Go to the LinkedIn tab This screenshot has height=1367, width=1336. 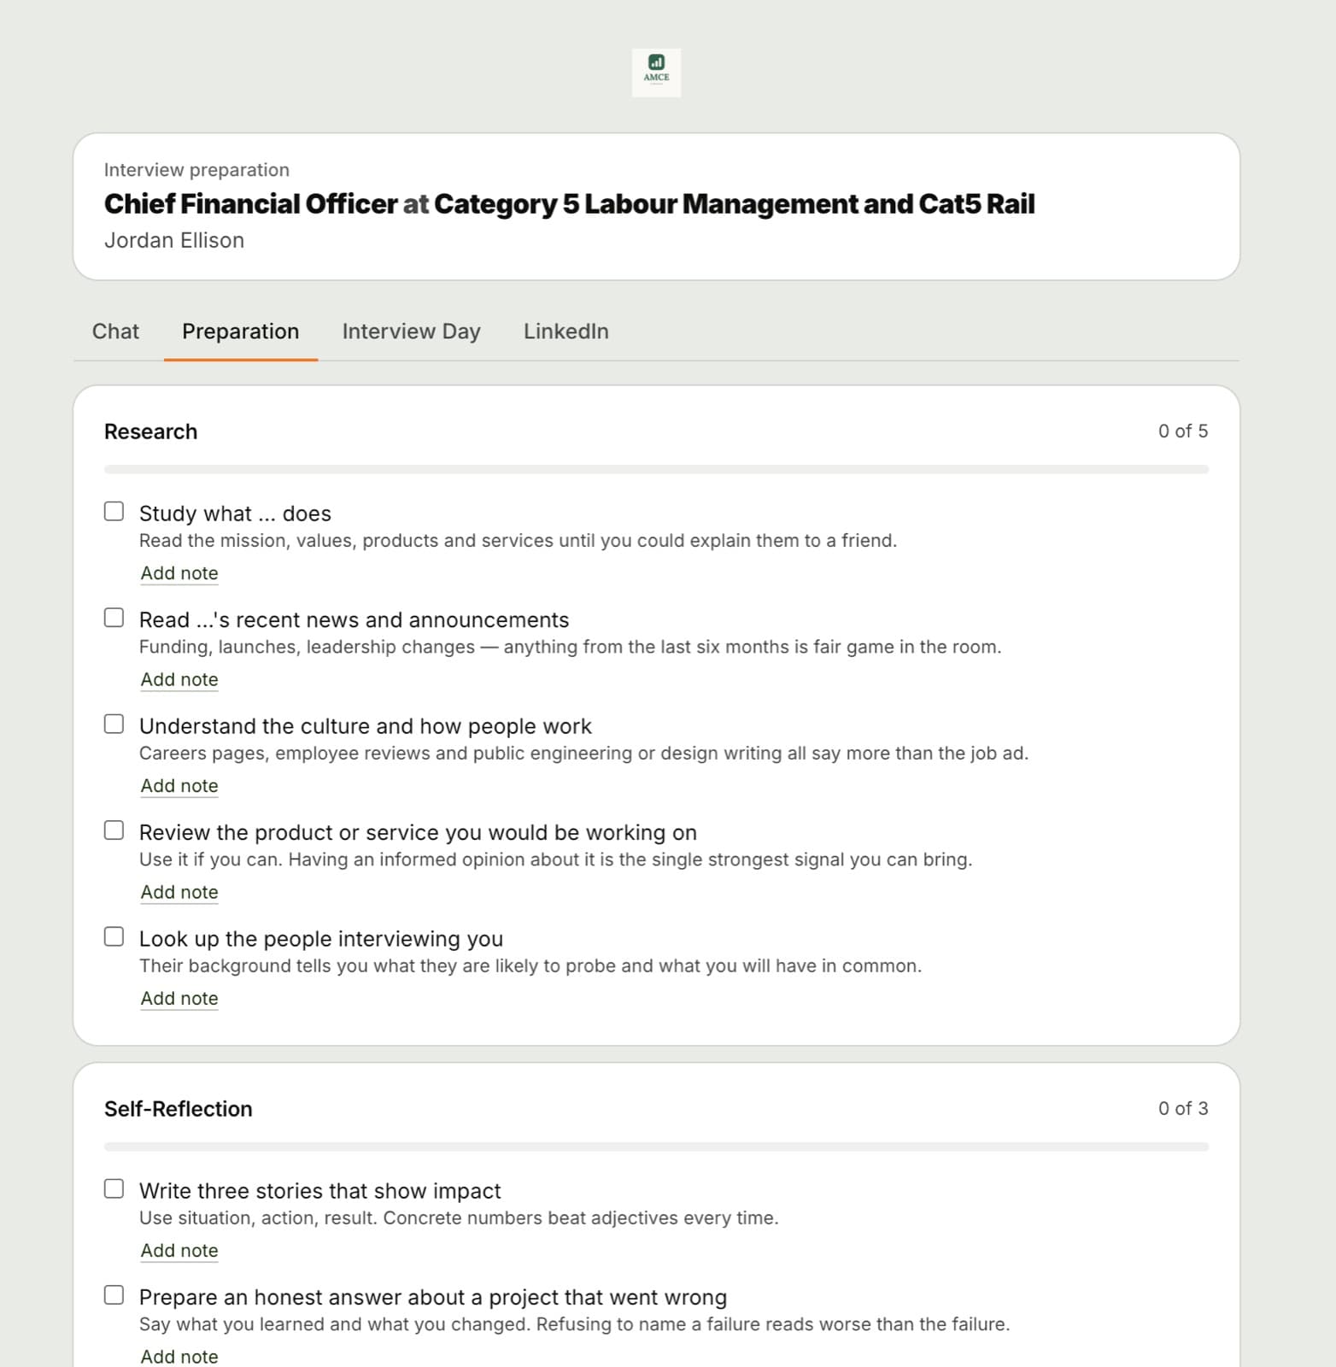pos(566,331)
